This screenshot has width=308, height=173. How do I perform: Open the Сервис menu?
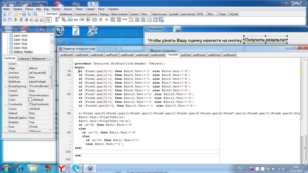point(90,9)
